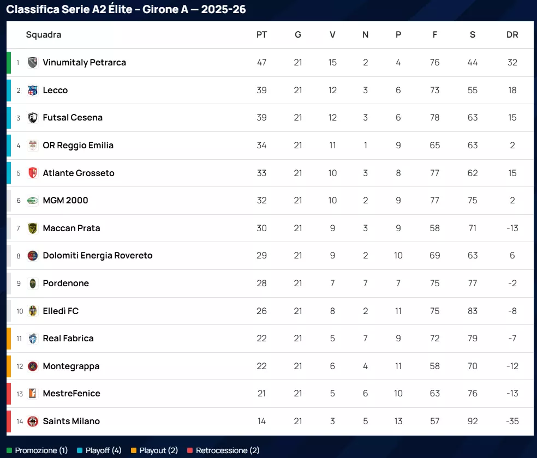Click the Maccan Prata yellow crest
Viewport: 537px width, 458px height.
33,228
